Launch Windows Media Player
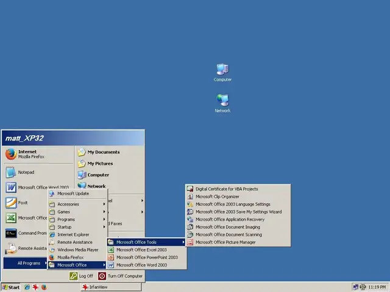The width and height of the screenshot is (390, 292). pos(77,250)
